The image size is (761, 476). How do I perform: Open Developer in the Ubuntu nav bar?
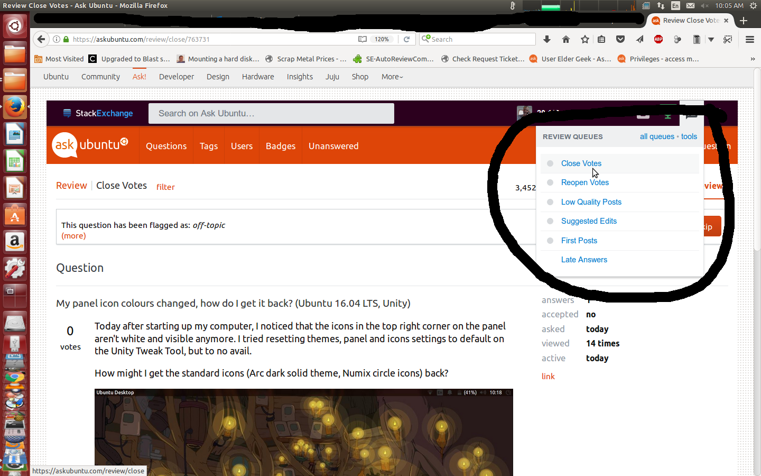coord(177,77)
